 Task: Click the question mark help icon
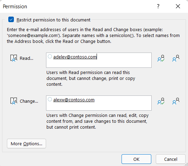(158, 6)
